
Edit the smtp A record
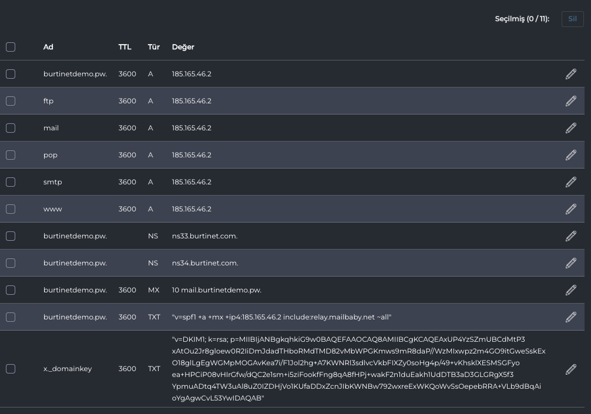(570, 182)
